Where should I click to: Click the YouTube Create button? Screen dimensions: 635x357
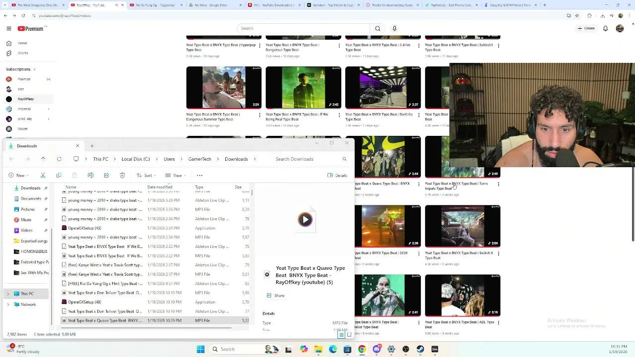click(586, 28)
